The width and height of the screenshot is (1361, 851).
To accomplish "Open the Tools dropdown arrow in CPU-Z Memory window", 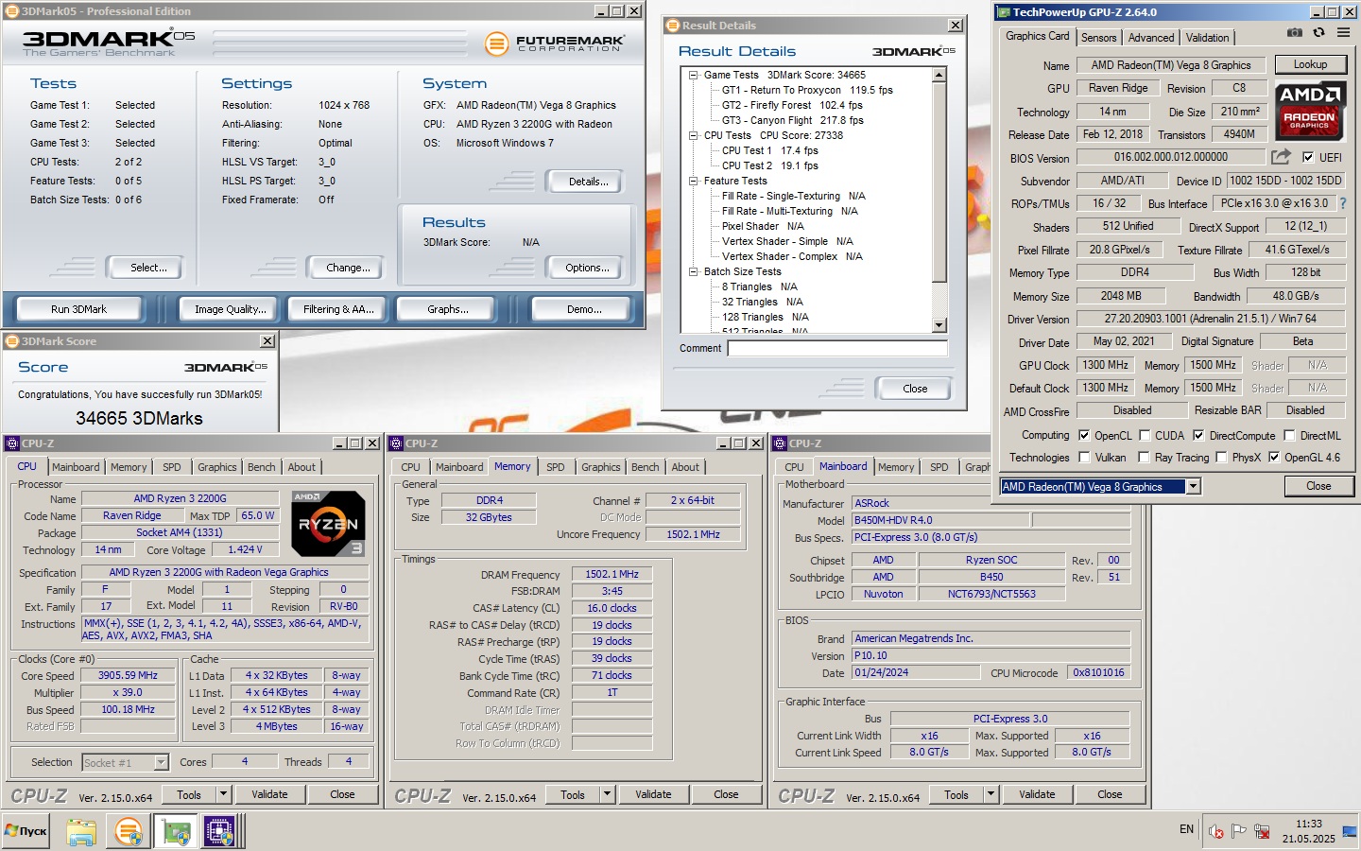I will click(x=607, y=794).
